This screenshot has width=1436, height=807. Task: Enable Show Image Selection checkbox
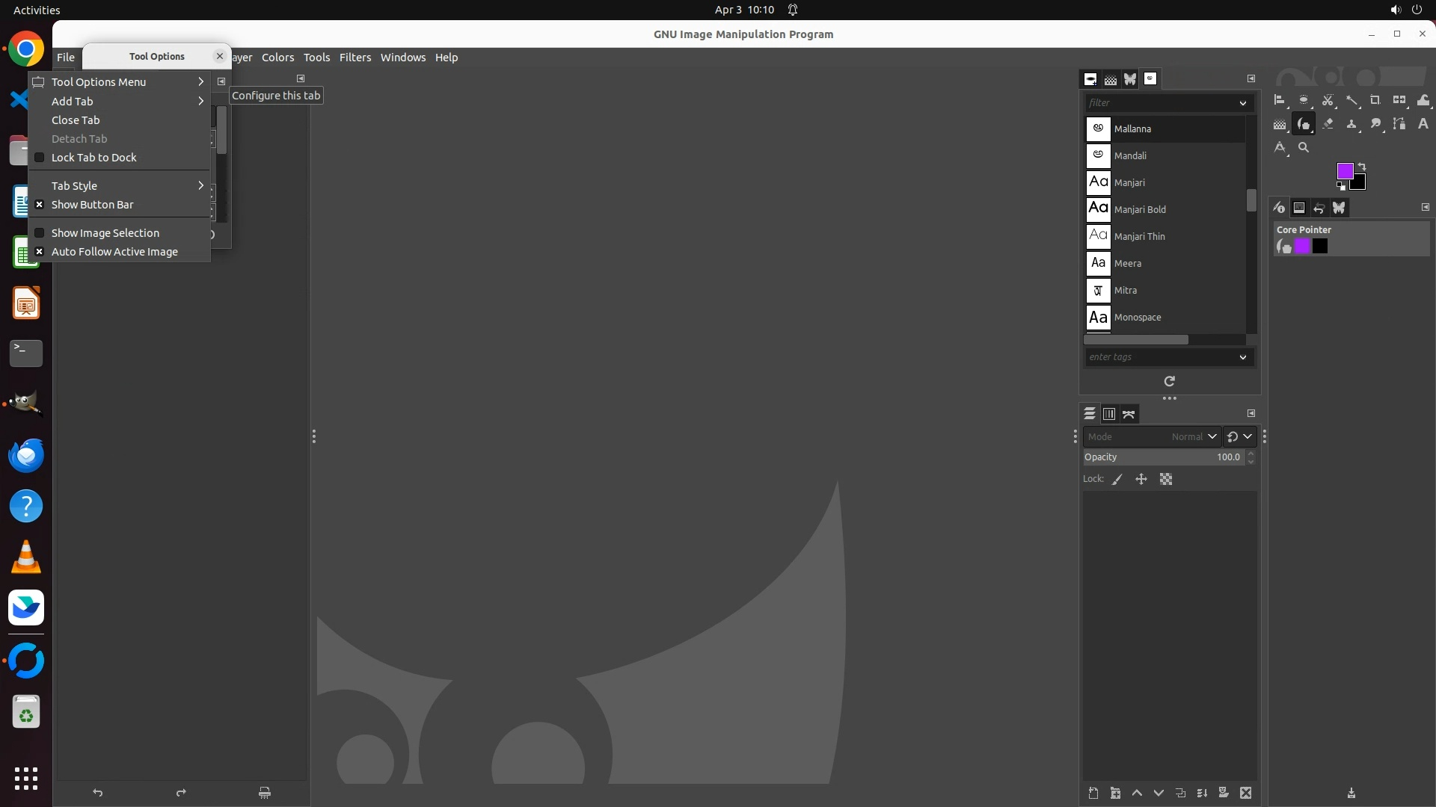pyautogui.click(x=40, y=233)
